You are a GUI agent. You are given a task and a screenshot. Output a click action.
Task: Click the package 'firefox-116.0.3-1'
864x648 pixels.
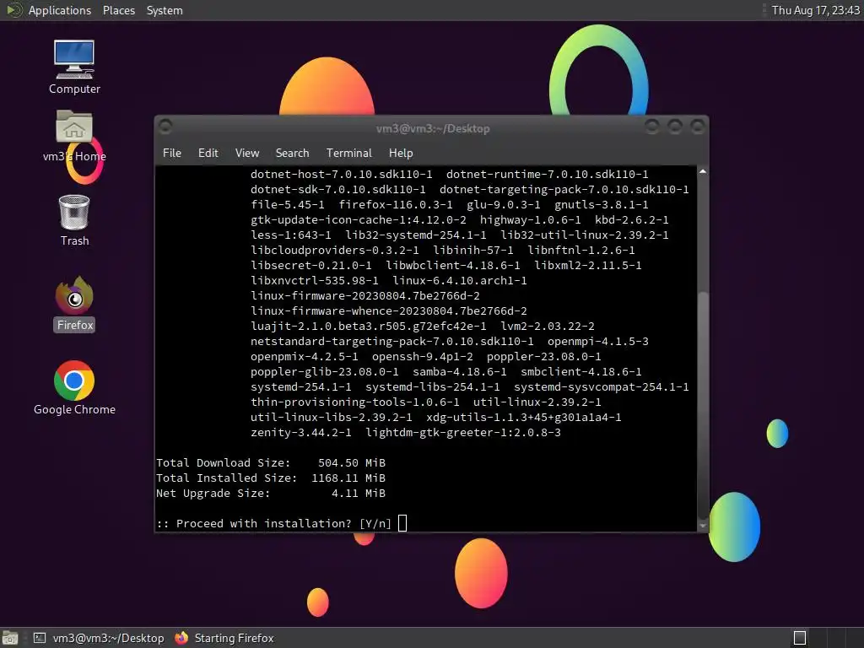396,204
